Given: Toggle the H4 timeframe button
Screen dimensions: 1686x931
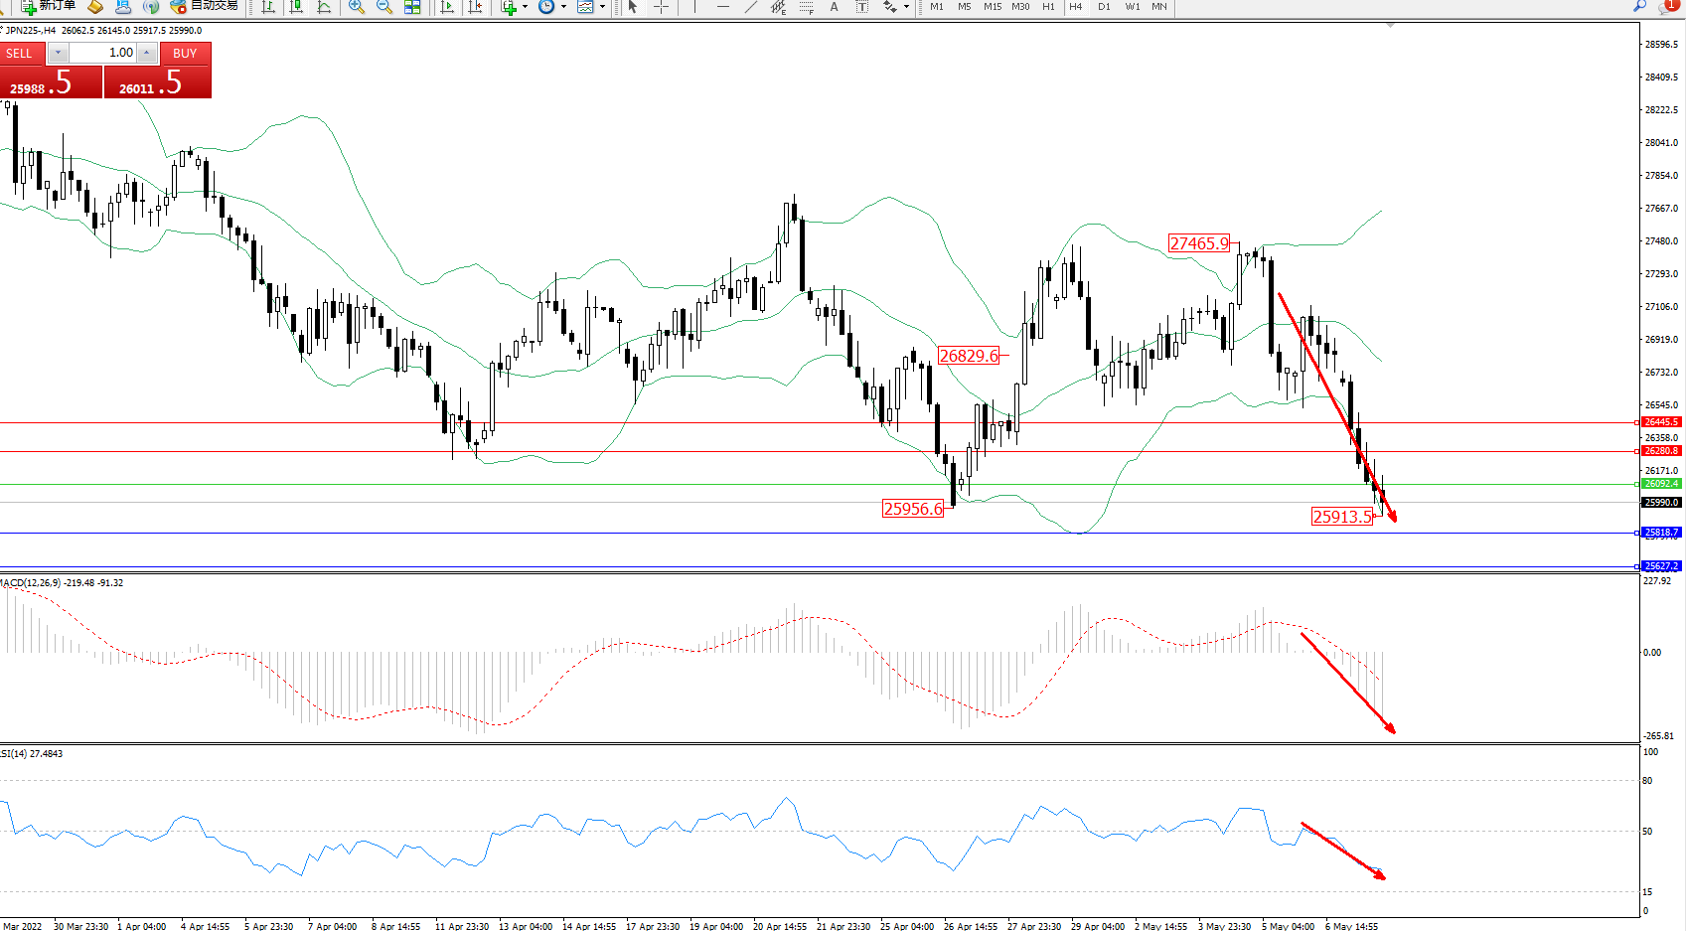Looking at the screenshot, I should [1076, 7].
